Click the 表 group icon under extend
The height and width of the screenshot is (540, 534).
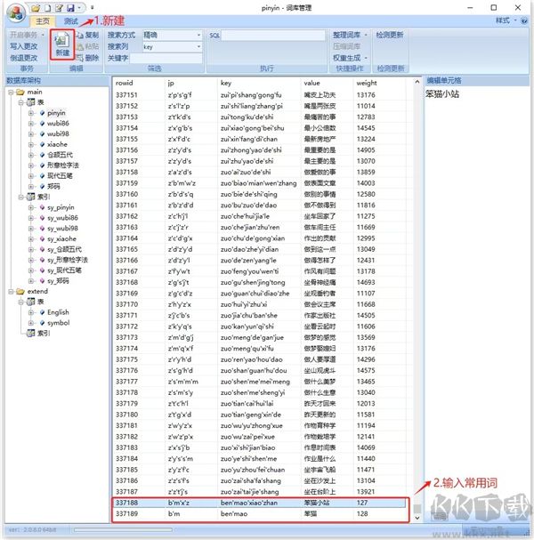click(x=31, y=302)
